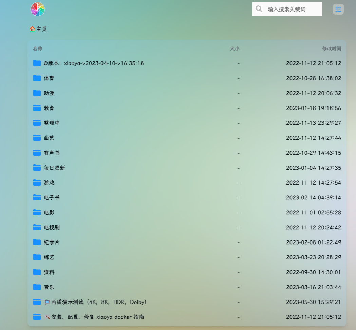Image resolution: width=356 pixels, height=330 pixels.
Task: Click folder icon of ©版本 row
Action: pos(37,63)
